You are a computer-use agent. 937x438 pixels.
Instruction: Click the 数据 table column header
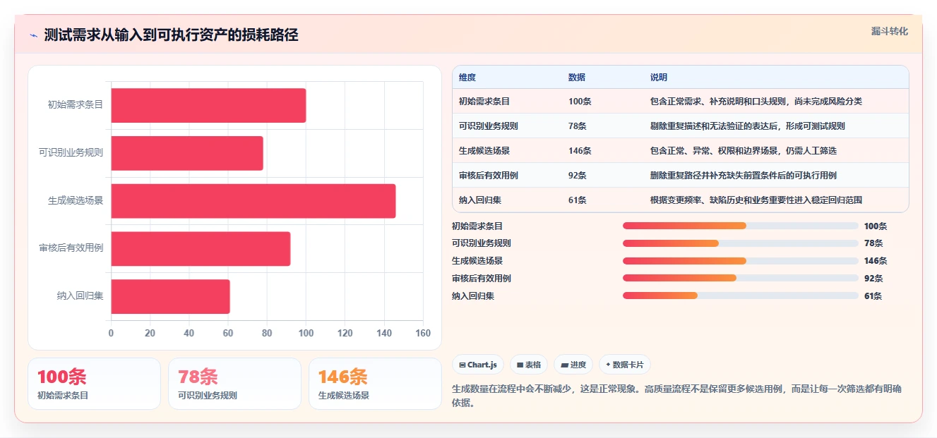coord(576,78)
